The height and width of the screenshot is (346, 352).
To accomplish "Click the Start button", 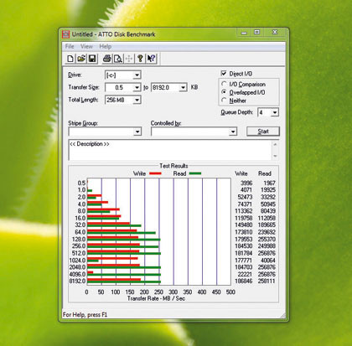I will 263,132.
